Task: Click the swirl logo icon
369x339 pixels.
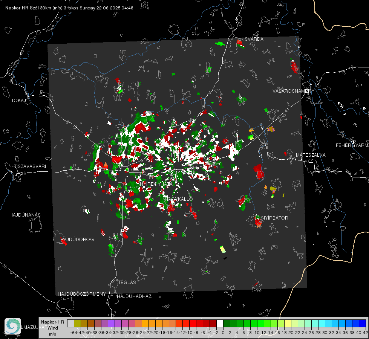Action: (x=13, y=326)
